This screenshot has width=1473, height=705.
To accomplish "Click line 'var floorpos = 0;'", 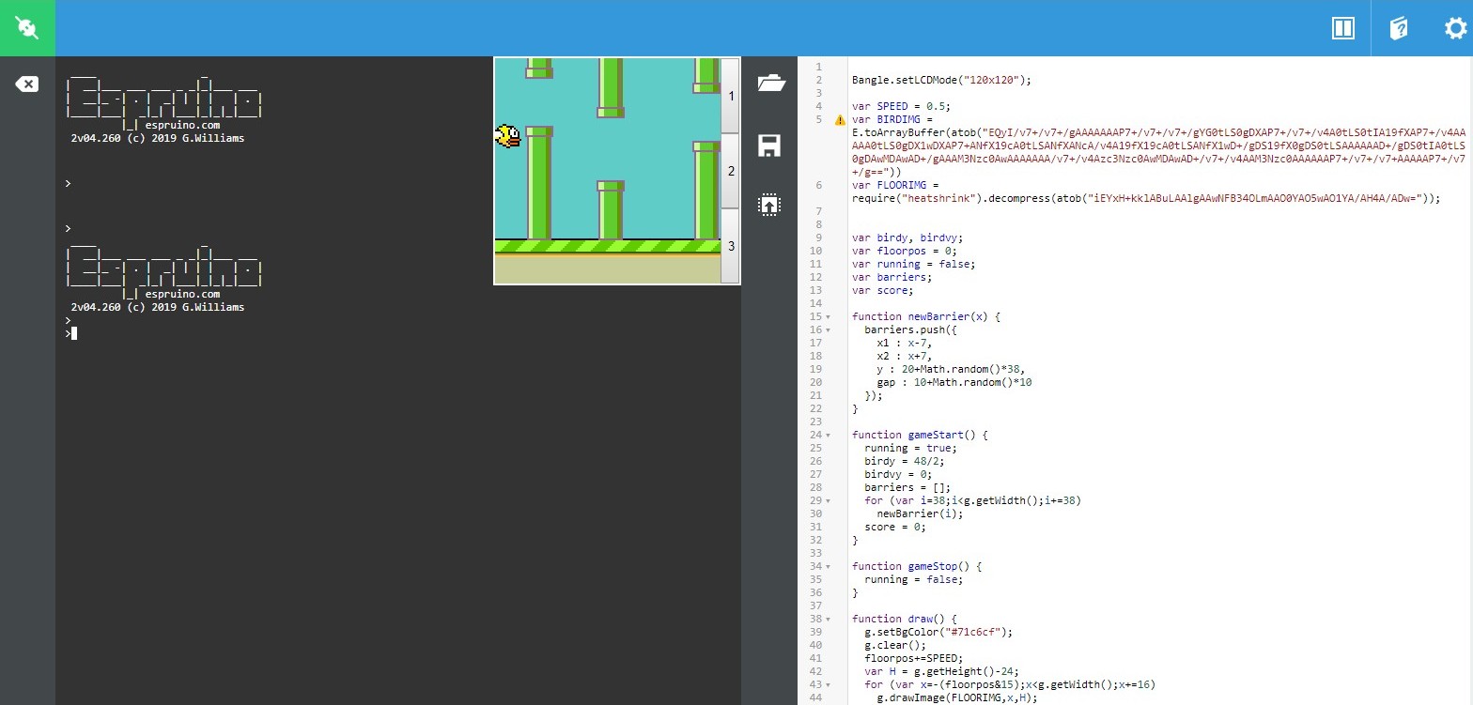I will [904, 251].
